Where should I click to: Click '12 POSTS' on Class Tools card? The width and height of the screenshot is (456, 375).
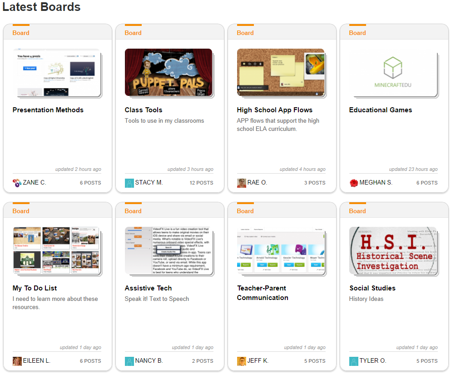point(201,183)
